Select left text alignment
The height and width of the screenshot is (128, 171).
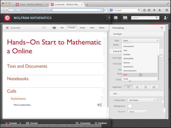click(129, 87)
